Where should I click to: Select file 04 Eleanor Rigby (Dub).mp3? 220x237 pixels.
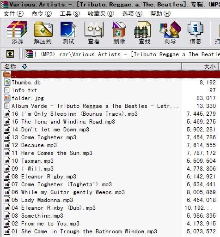[54, 208]
